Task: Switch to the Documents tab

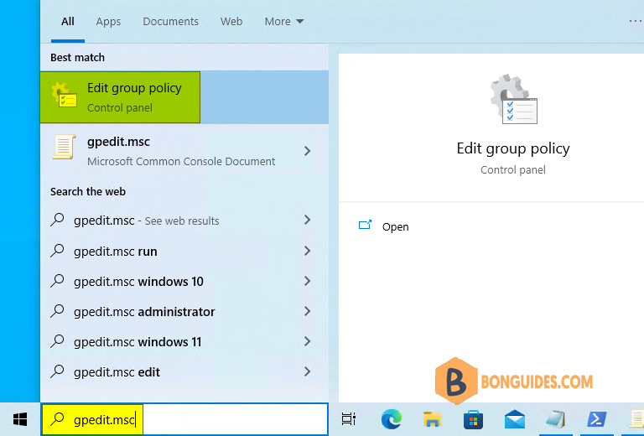Action: [x=170, y=21]
